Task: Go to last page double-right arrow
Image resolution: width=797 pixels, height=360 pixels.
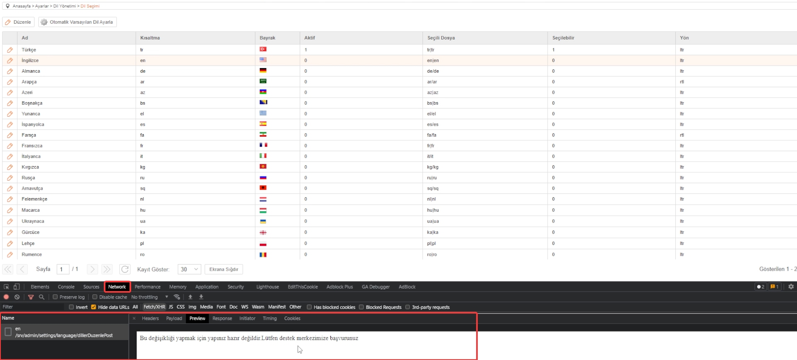Action: click(x=107, y=269)
